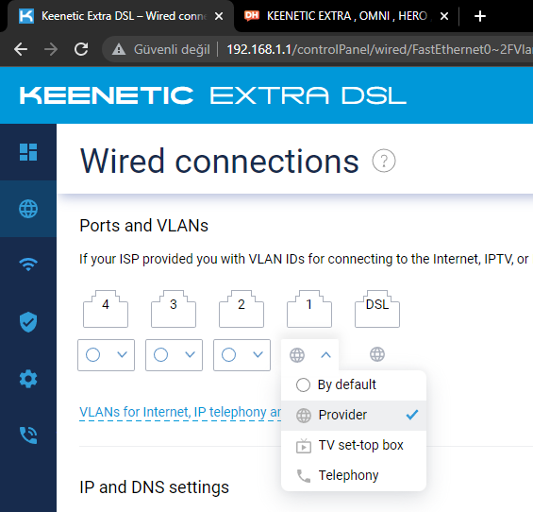This screenshot has height=512, width=533.
Task: Expand the role dropdown for port 2
Action: pyautogui.click(x=242, y=355)
